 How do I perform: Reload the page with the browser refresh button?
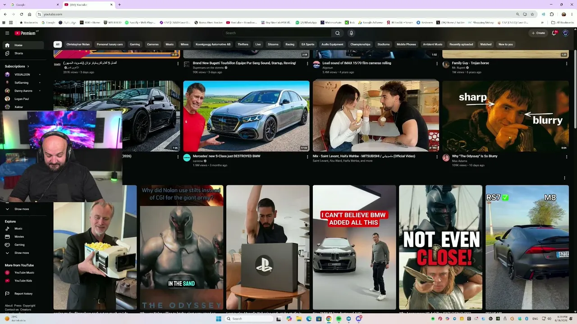click(21, 14)
